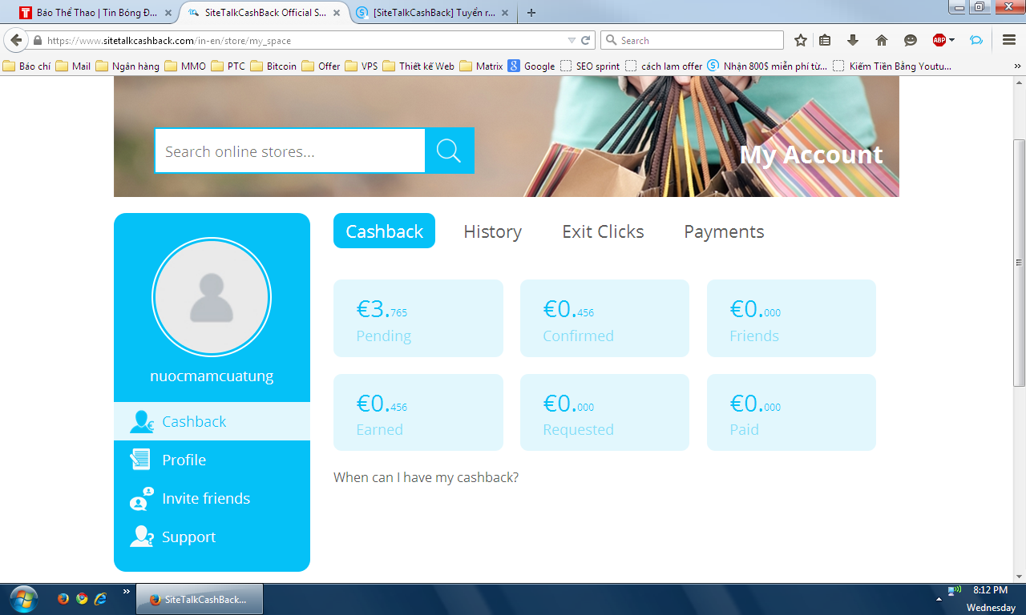The image size is (1026, 615).
Task: Click the magnifier button beside store search
Action: (x=449, y=151)
